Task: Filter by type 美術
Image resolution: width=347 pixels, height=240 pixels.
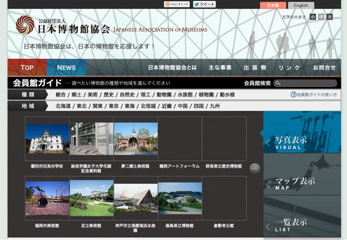Action: [x=93, y=95]
